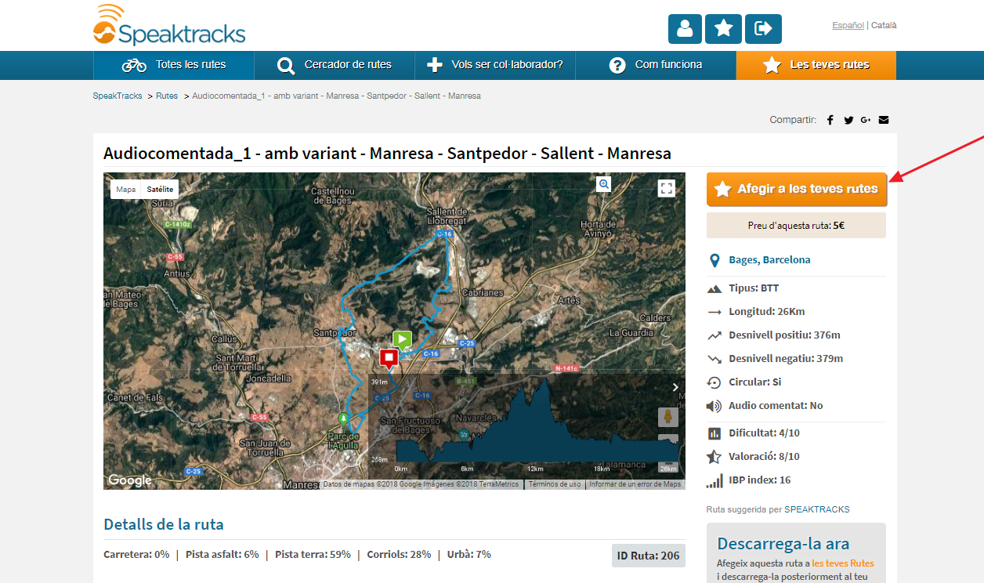Image resolution: width=984 pixels, height=583 pixels.
Task: Select Street View pegman icon
Action: 668,417
